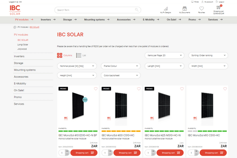Decrease quantity for MonoSol 410 ES10-HC-N BF
This screenshot has width=237, height=158.
(x=67, y=154)
